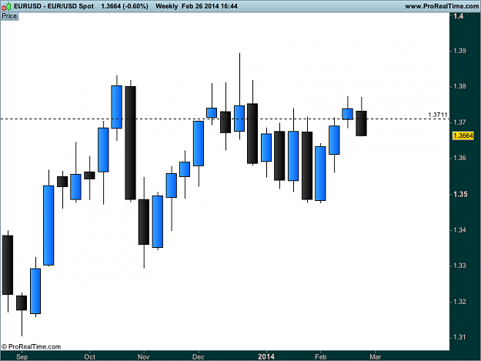Open the www.ProRealTime.com link
Image resolution: width=481 pixels, height=361 pixels.
(x=442, y=6)
